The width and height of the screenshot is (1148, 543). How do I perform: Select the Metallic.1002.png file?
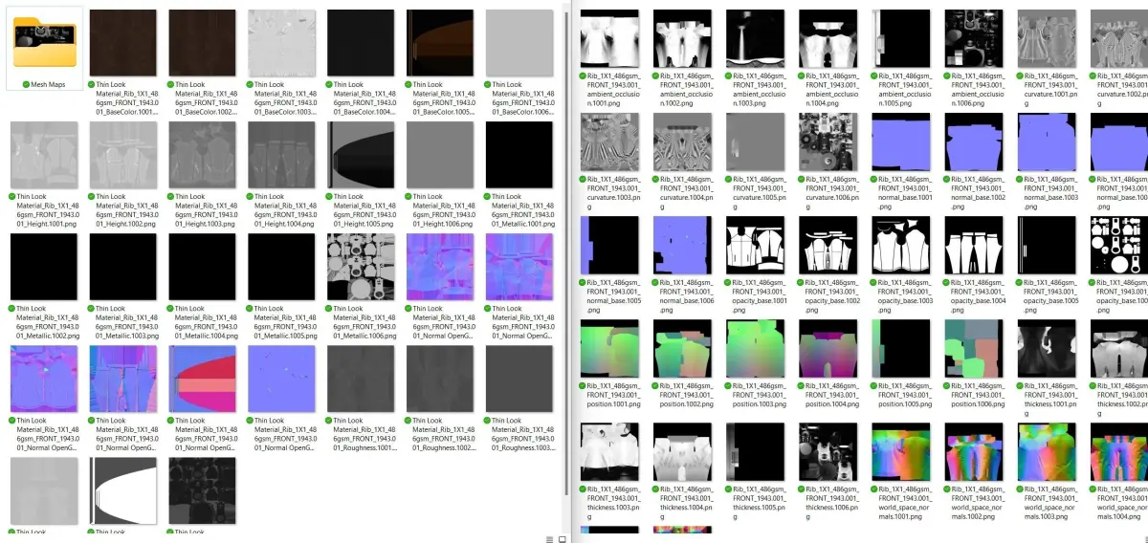[45, 267]
